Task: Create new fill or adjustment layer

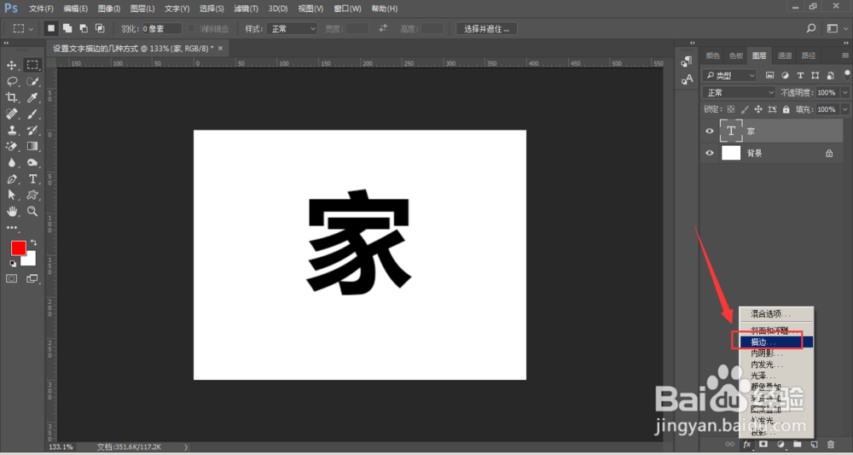Action: click(x=780, y=445)
